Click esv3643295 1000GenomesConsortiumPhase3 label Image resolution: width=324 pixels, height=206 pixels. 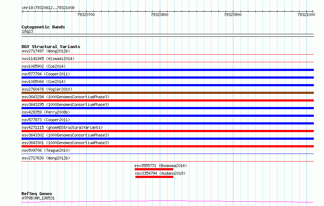66,104
